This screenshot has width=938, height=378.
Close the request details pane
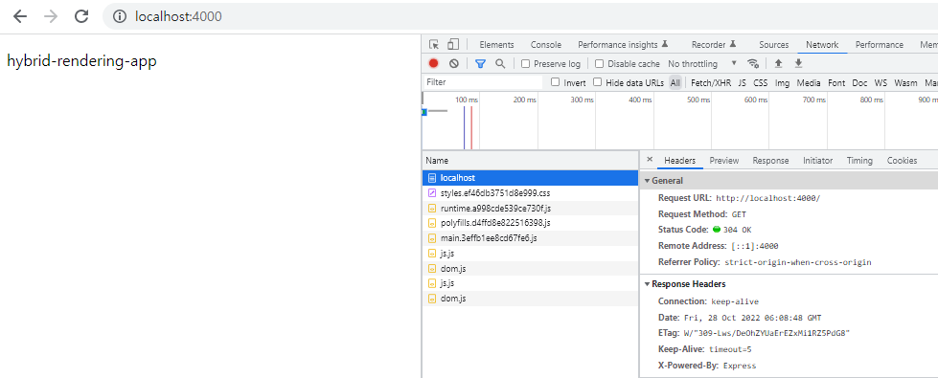[650, 160]
